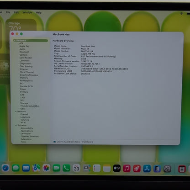Launch the Messages app in the dock
Image resolution: width=190 pixels, height=190 pixels.
pyautogui.click(x=16, y=168)
